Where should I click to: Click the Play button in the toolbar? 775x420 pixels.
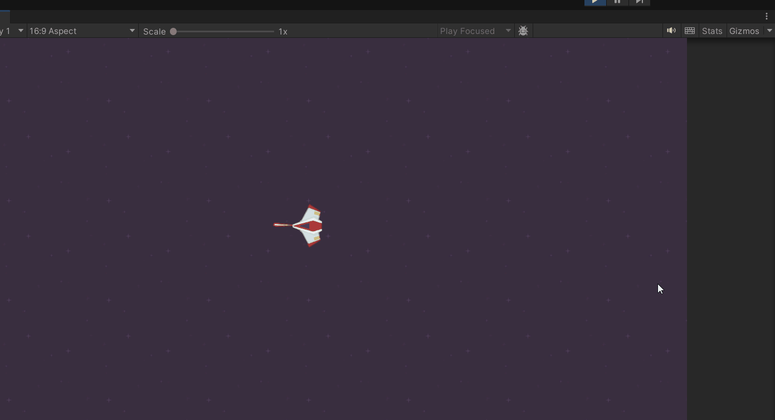[595, 2]
